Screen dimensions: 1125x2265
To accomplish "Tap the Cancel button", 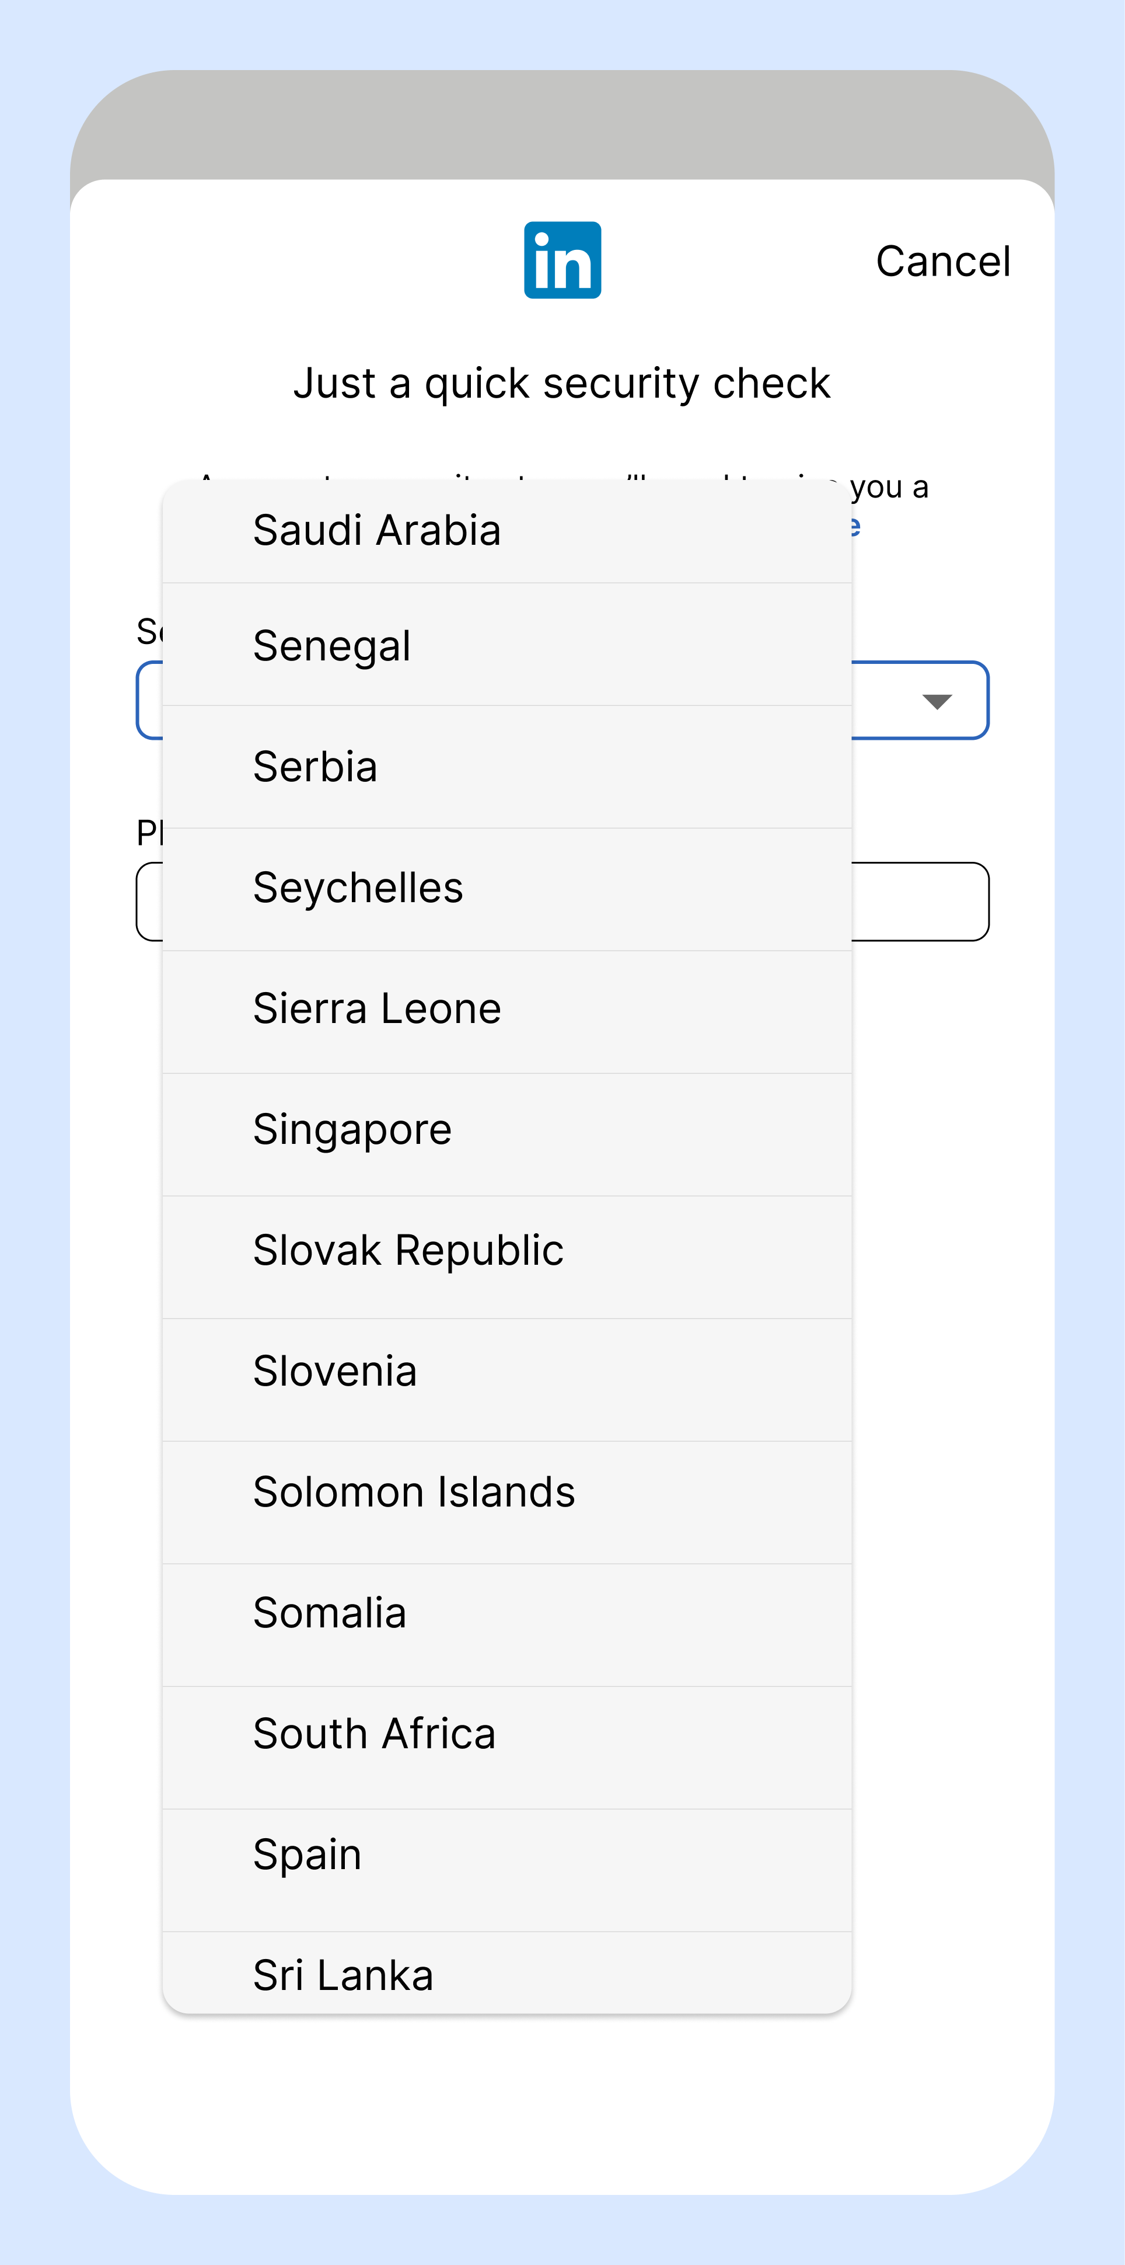I will tap(943, 261).
